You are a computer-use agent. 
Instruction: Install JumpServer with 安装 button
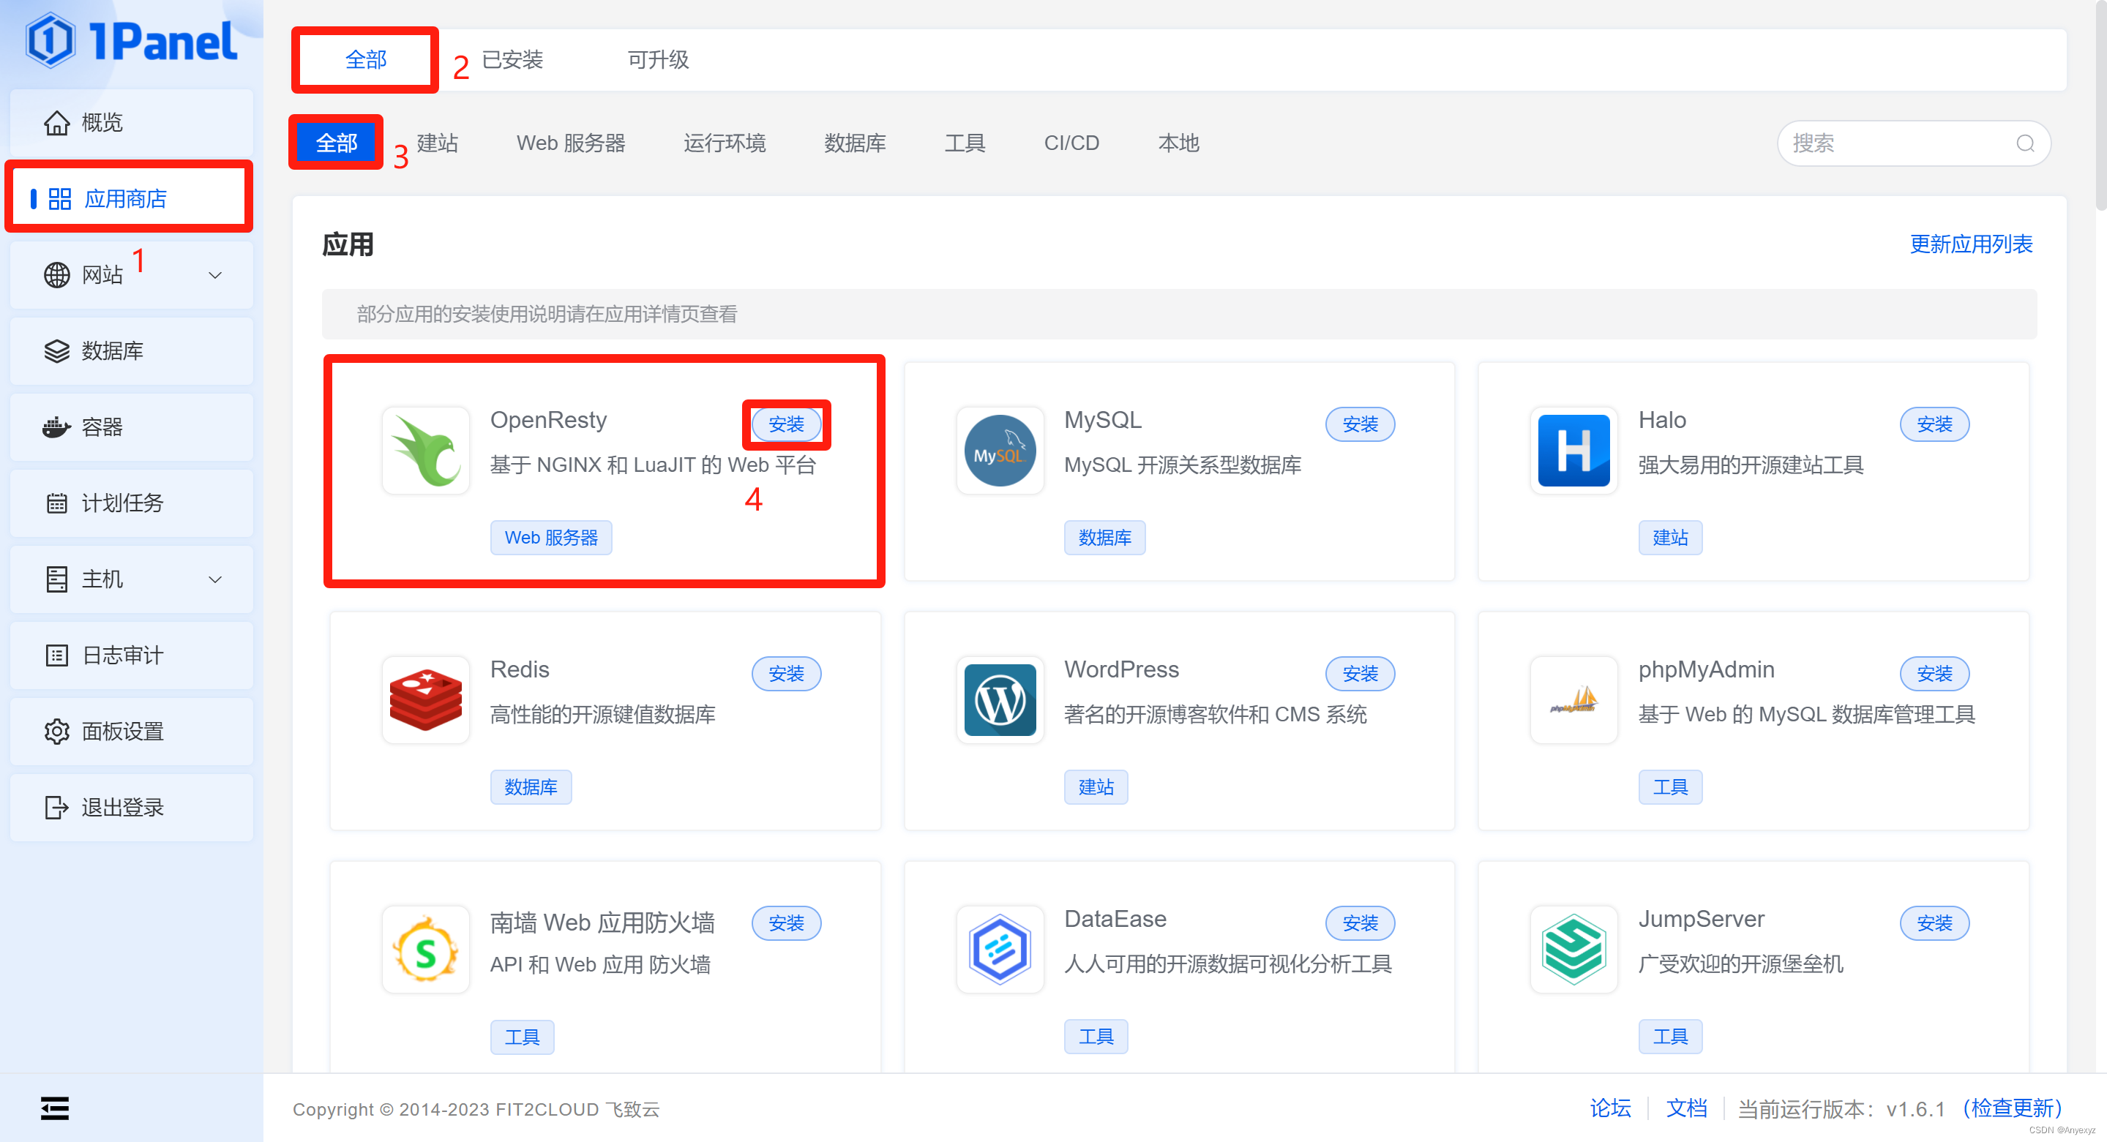[1934, 923]
